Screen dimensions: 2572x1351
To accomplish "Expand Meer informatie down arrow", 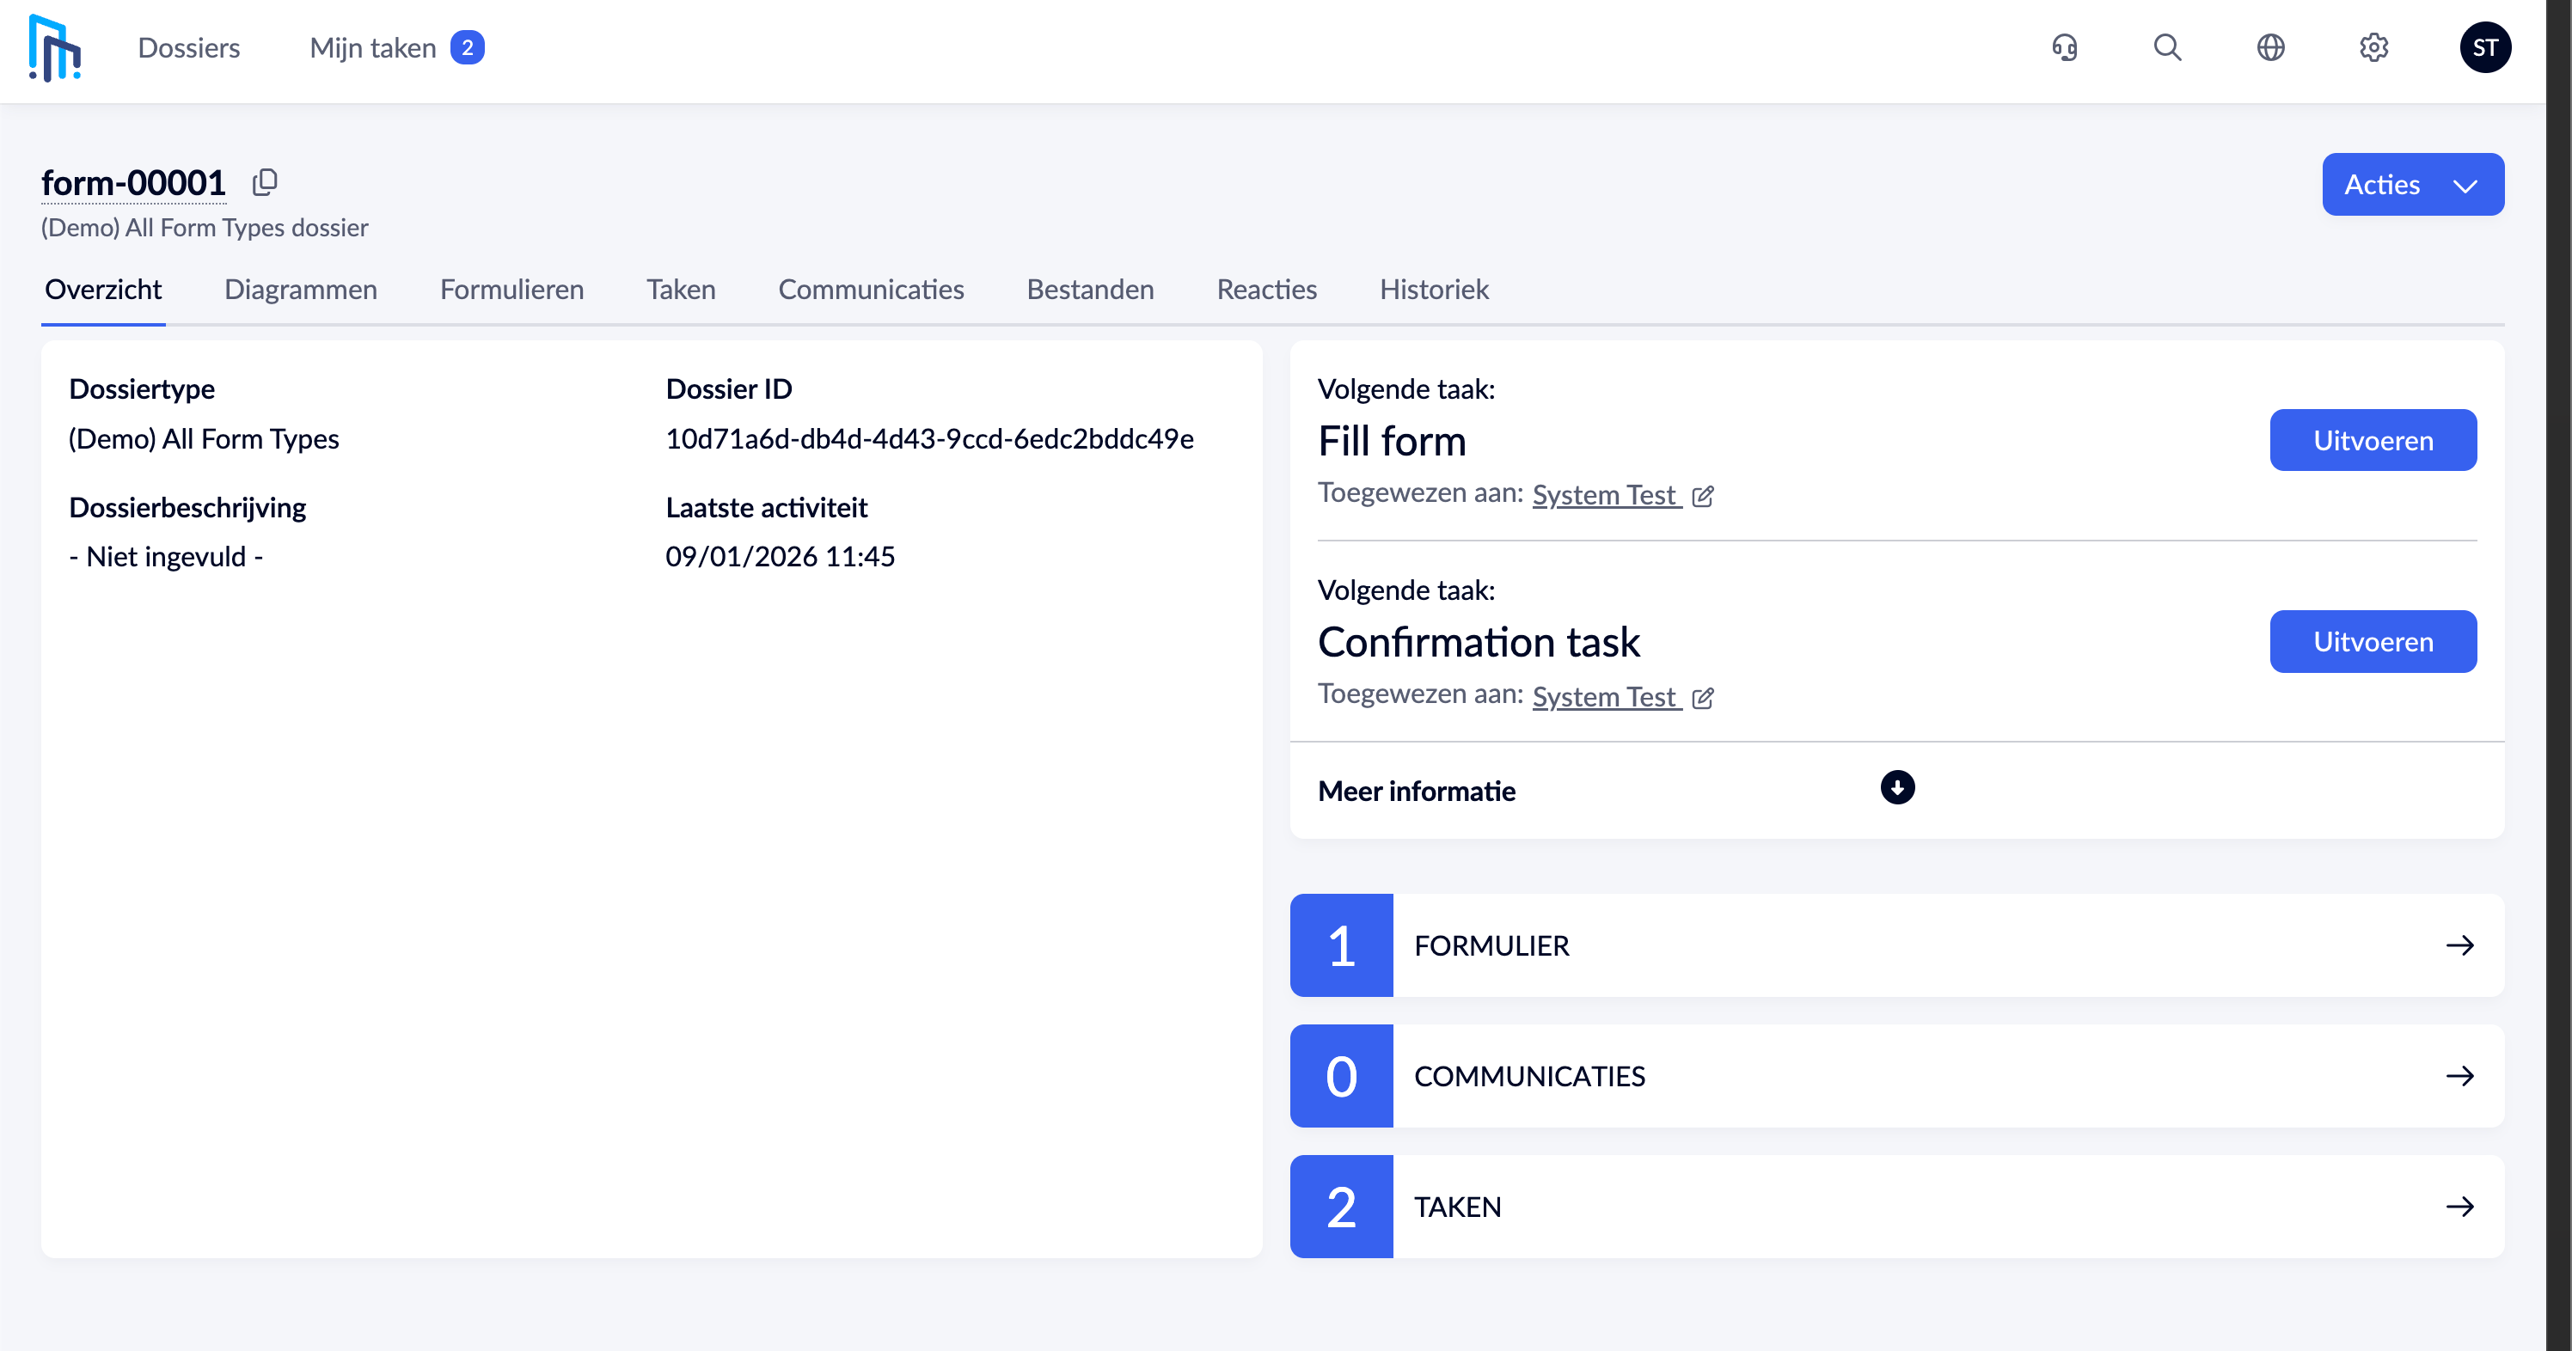I will pos(1897,788).
